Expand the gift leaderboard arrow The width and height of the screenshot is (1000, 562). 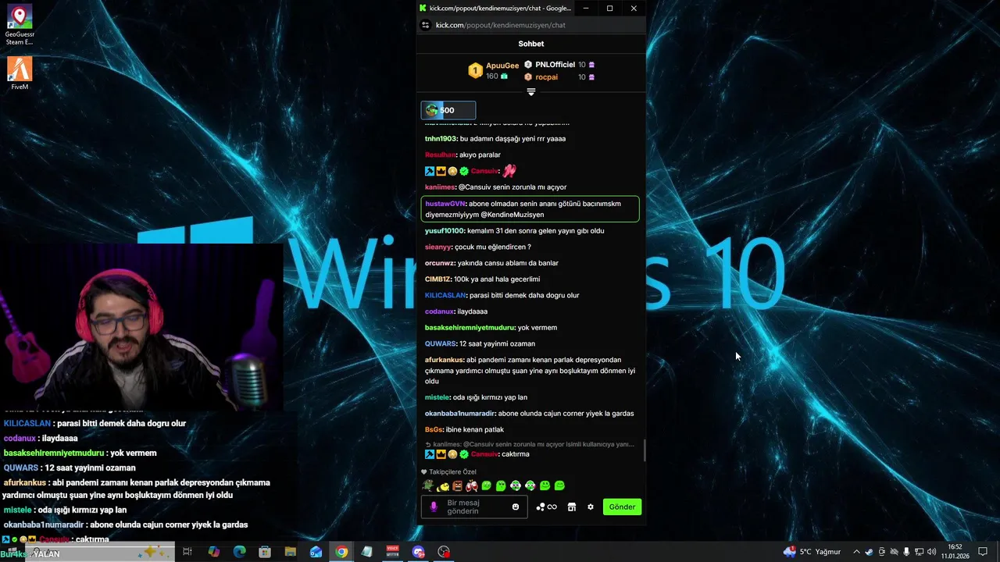tap(531, 92)
